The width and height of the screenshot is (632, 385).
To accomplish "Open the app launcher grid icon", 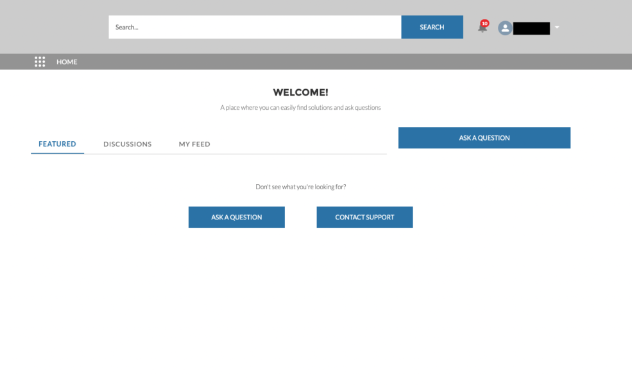I will click(x=40, y=62).
